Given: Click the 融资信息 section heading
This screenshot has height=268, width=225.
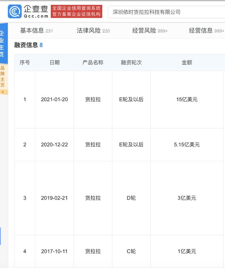Looking at the screenshot, I should point(28,45).
